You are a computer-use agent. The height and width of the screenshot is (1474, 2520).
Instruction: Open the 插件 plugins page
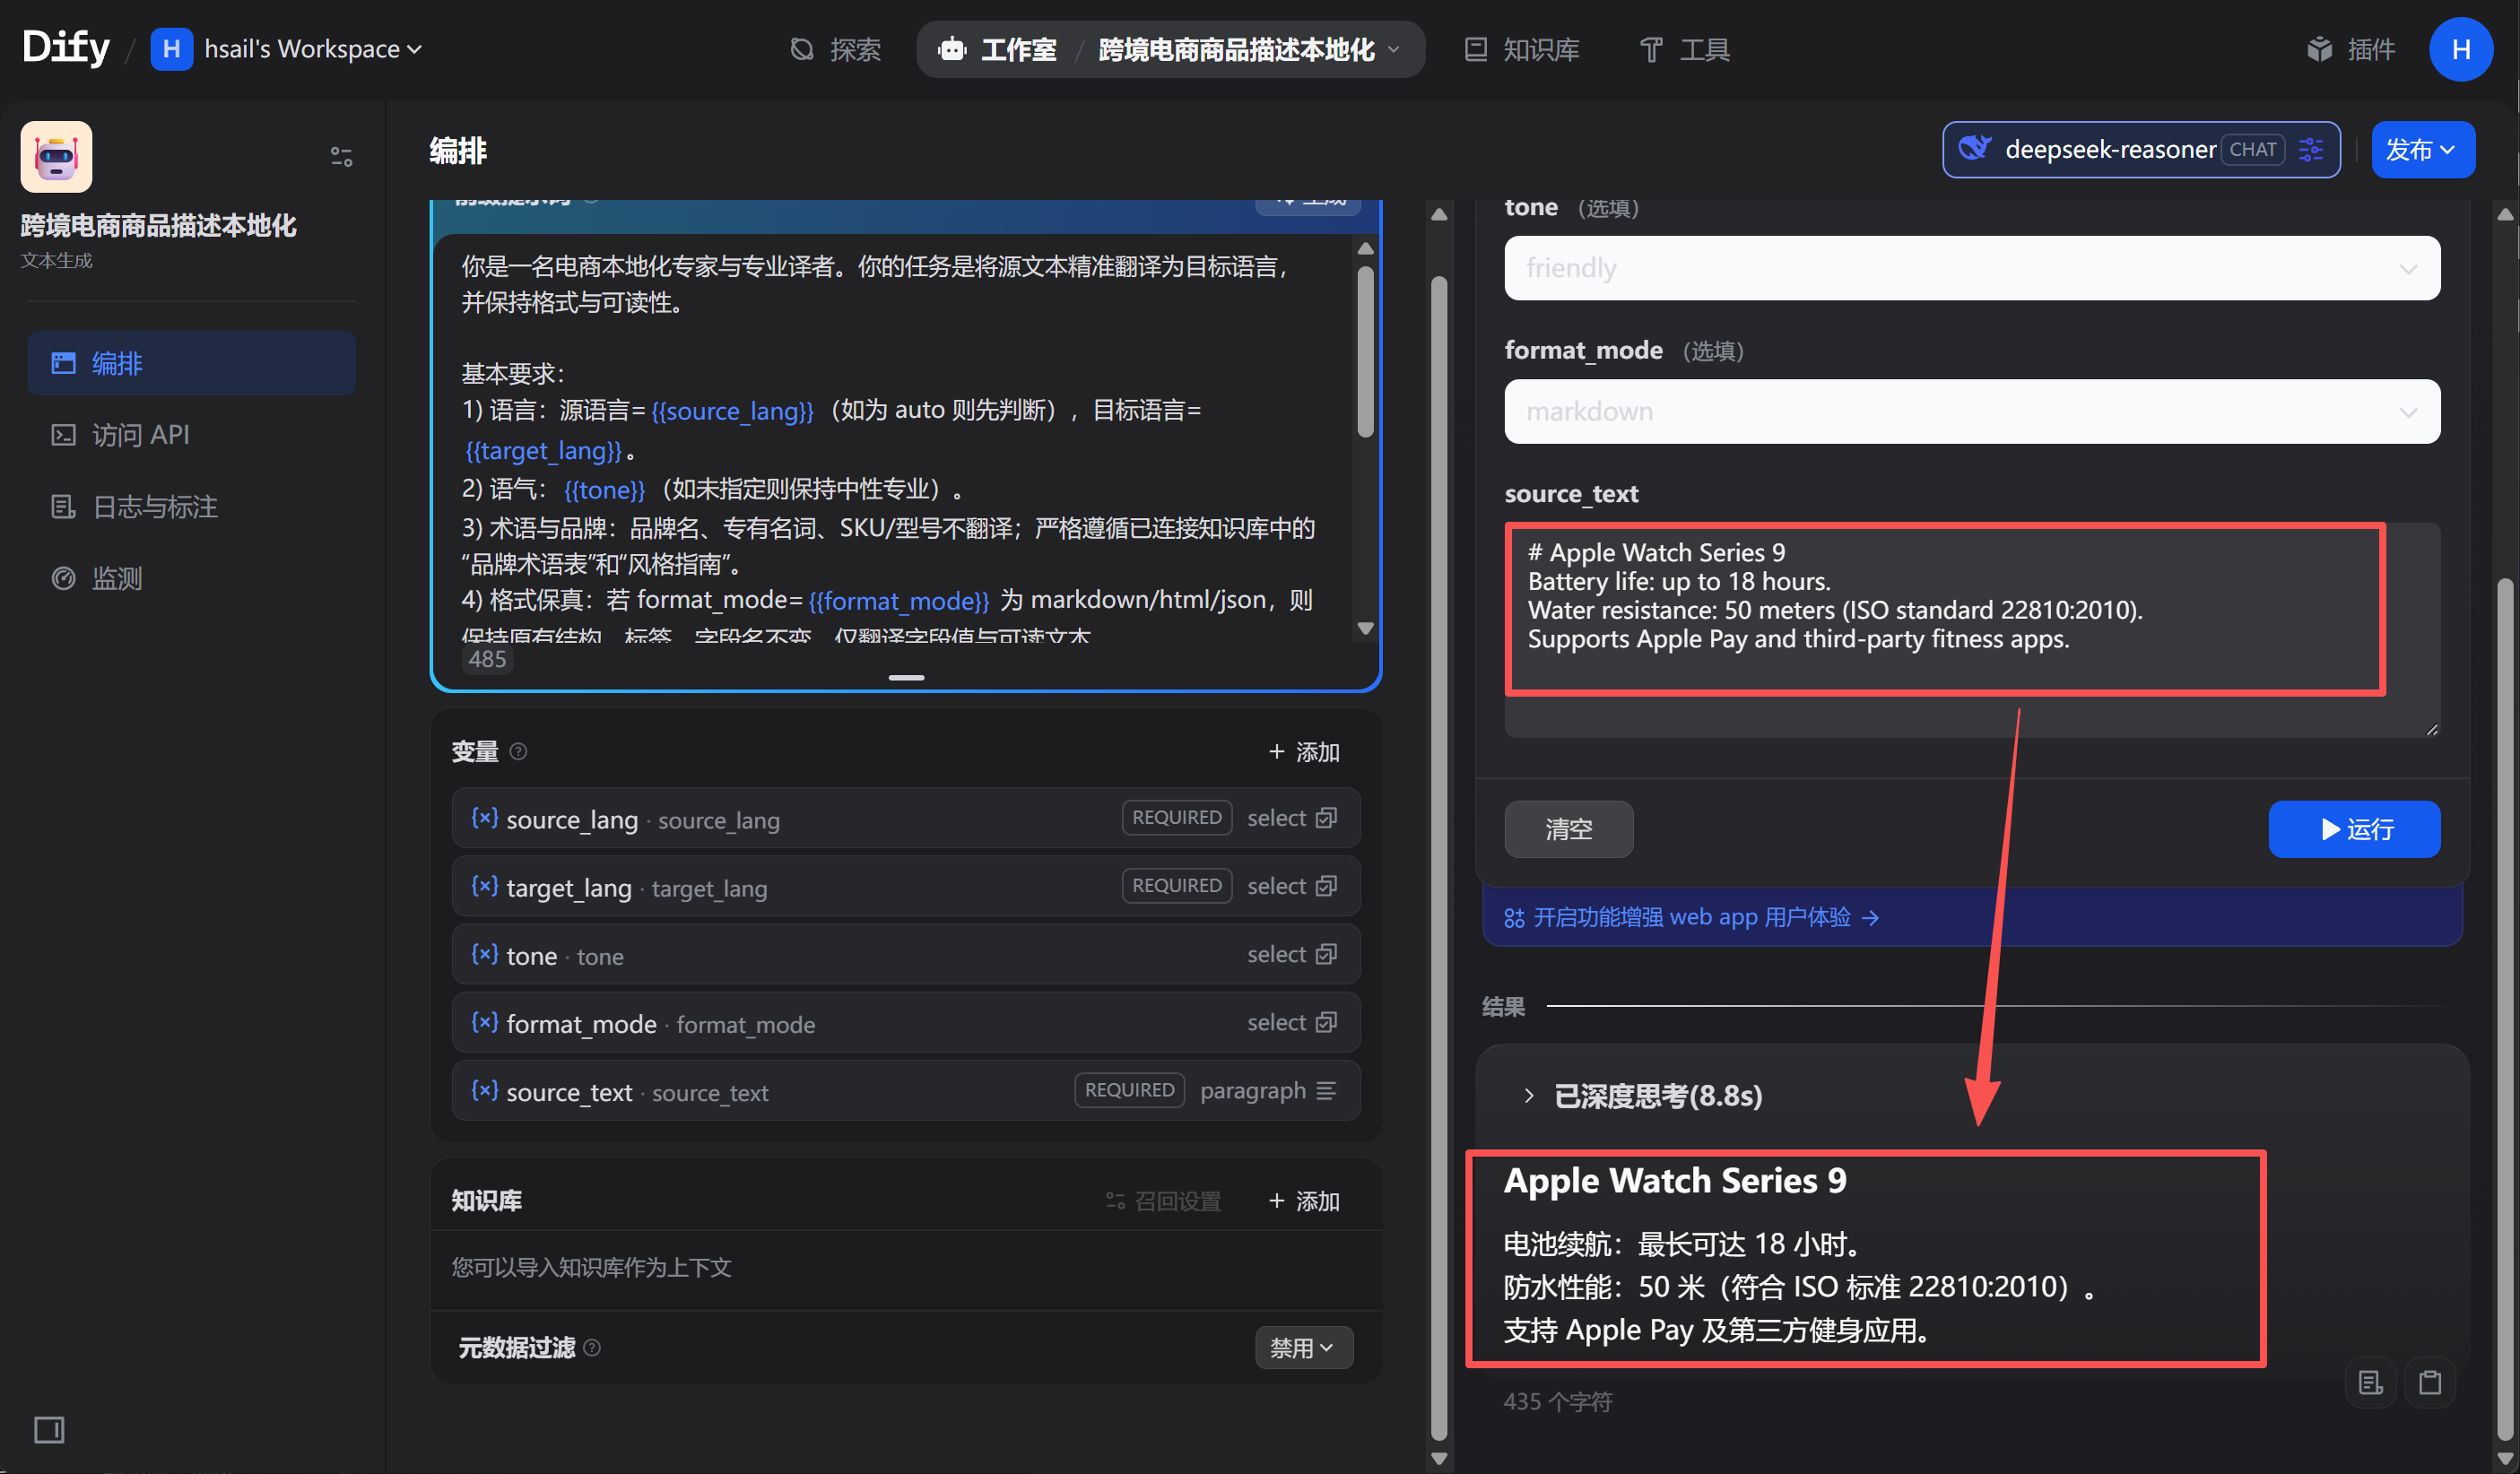(x=2350, y=49)
